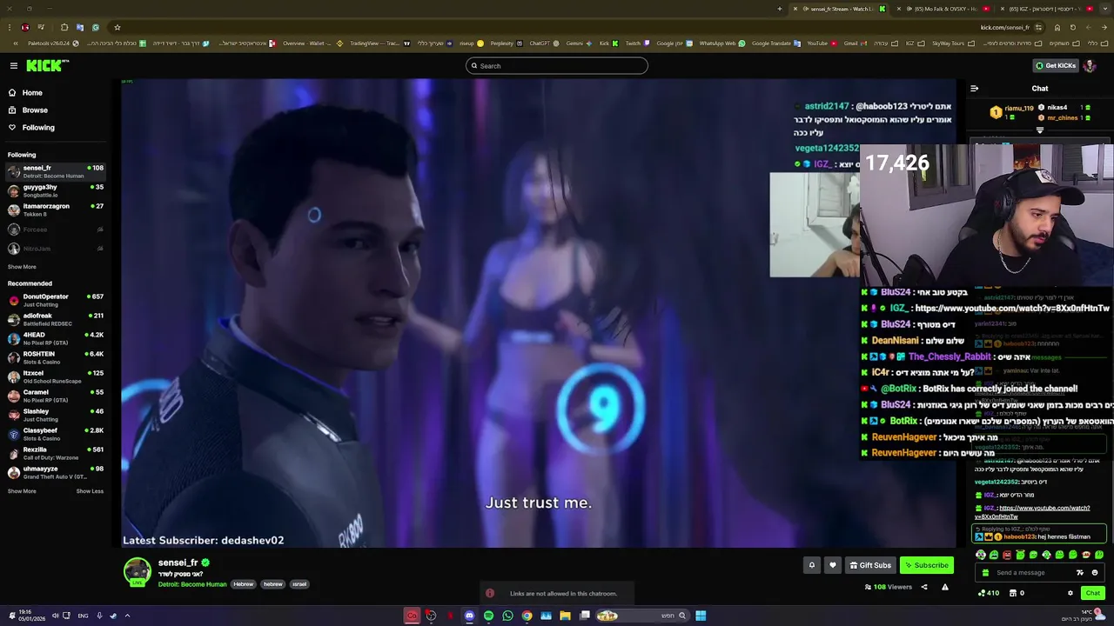1114x626 pixels.
Task: Select itamarorzagron channel in the sidebar
Action: click(x=57, y=210)
